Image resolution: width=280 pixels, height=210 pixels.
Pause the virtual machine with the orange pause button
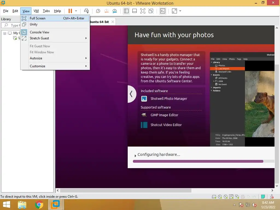[70, 11]
